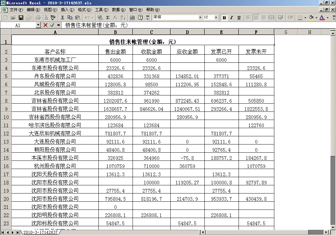Click the yellow Fill Color bucket

pos(311,18)
